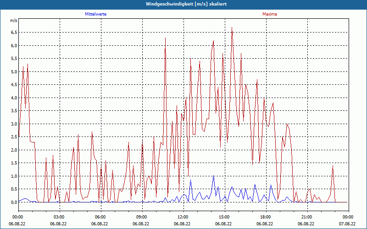Click the 18:00 time axis label
The height and width of the screenshot is (229, 367).
click(266, 217)
